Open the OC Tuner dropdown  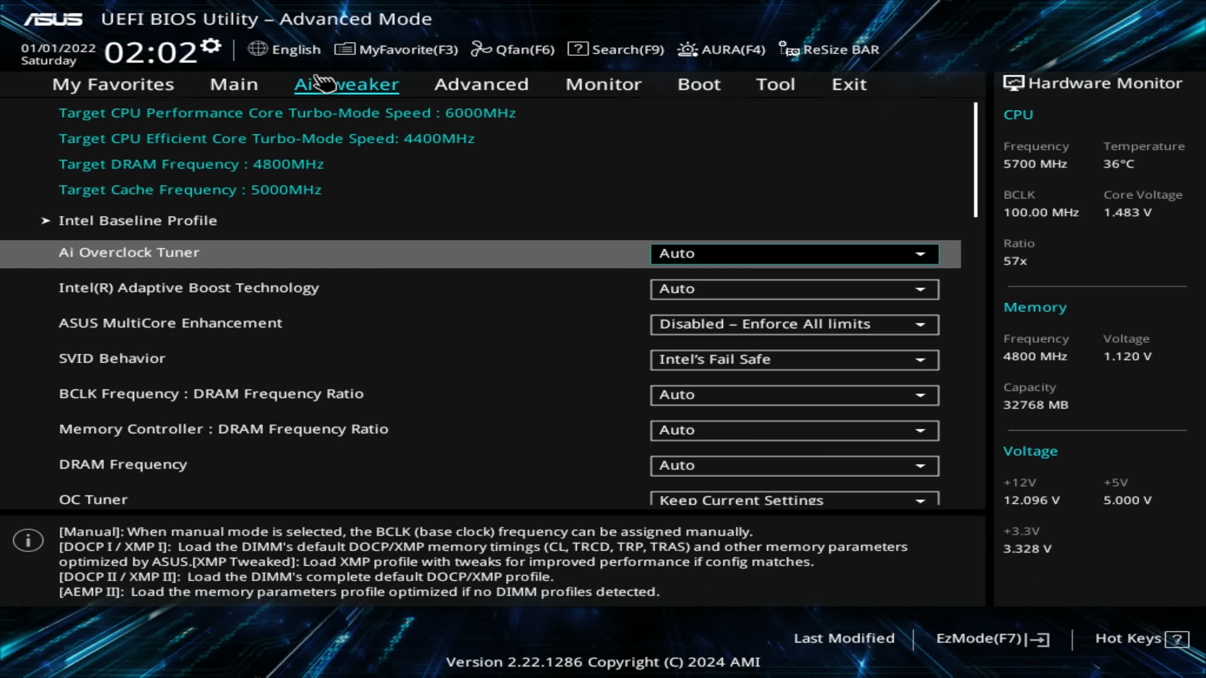tap(795, 499)
